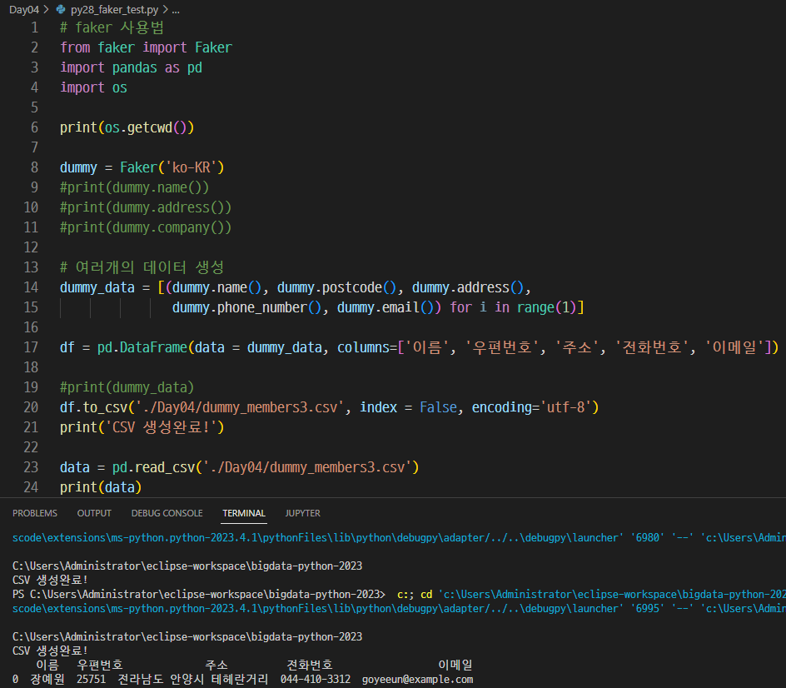
Task: Open the DEBUG CONSOLE tab
Action: pos(167,513)
